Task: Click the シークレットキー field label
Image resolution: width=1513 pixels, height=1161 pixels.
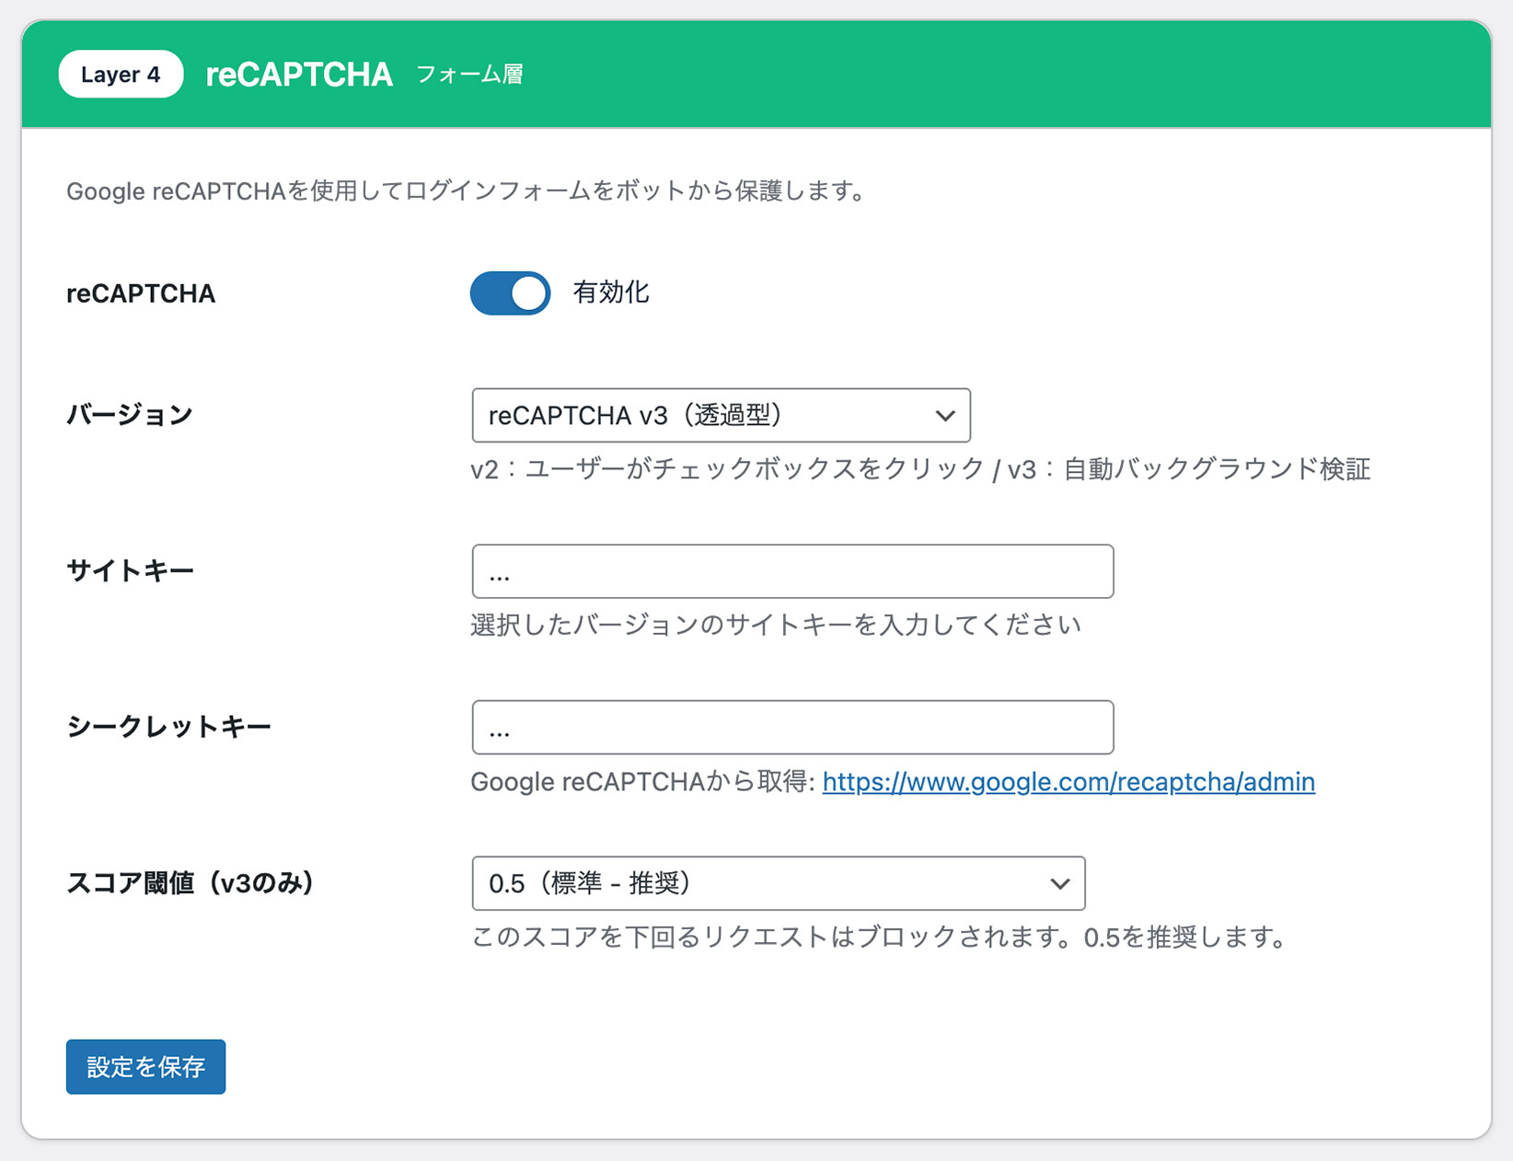Action: point(168,727)
